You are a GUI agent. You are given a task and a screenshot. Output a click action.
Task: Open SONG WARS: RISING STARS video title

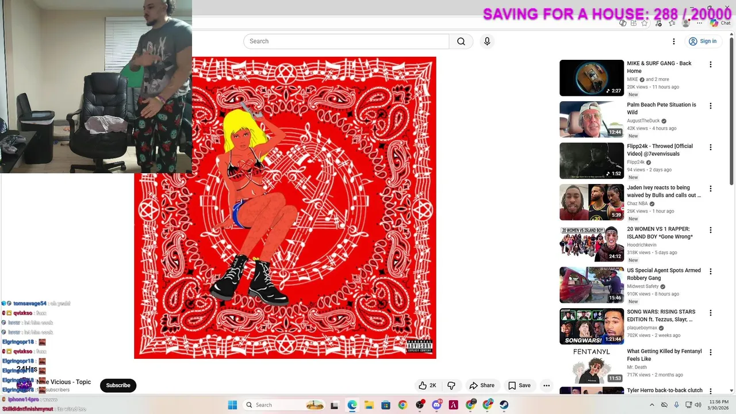point(661,316)
